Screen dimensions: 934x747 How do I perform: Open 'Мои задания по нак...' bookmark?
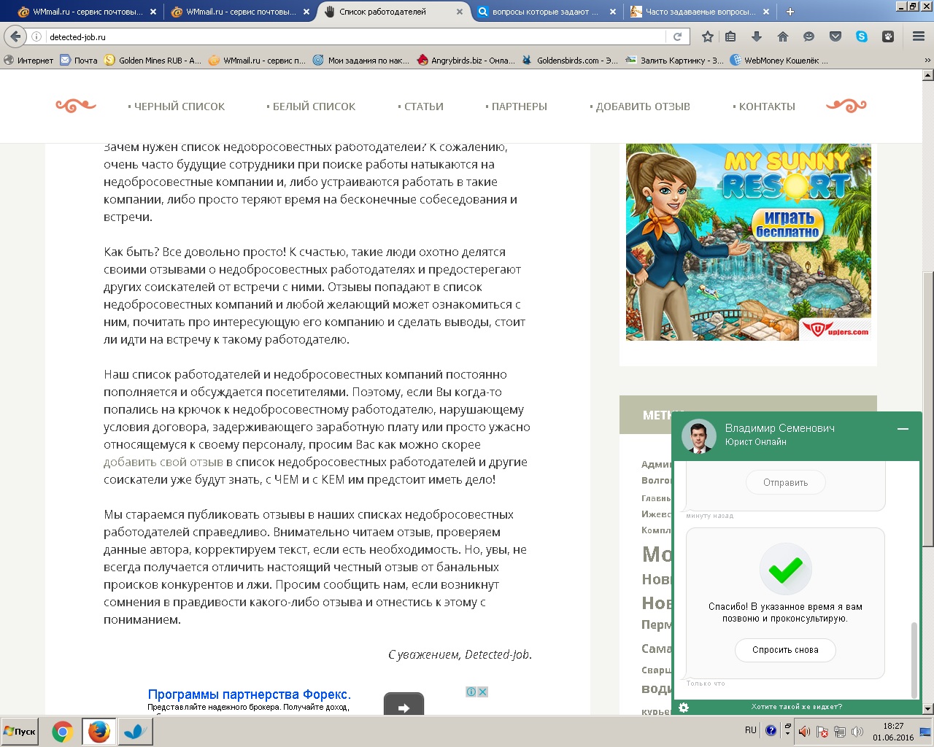361,61
